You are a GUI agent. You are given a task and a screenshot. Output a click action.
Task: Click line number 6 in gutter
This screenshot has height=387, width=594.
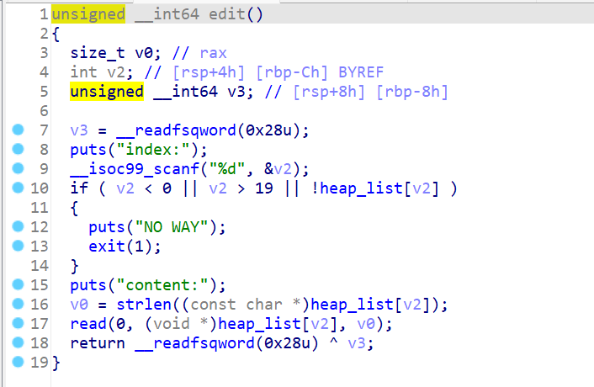click(x=44, y=111)
